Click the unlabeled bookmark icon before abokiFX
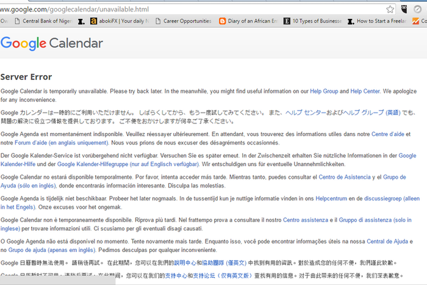The width and height of the screenshot is (427, 285). pos(81,21)
